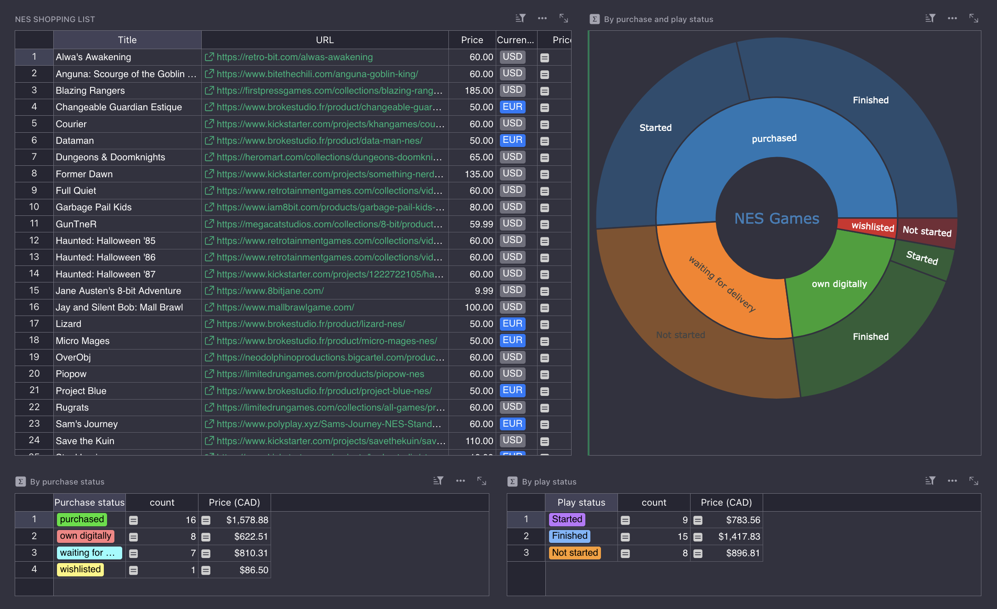Viewport: 997px width, 609px height.
Task: Expand the NES Shopping List widget
Action: pos(564,18)
